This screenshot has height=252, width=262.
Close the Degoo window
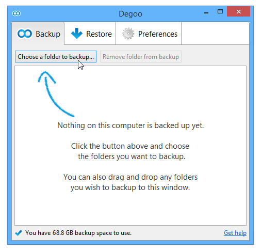(x=238, y=11)
